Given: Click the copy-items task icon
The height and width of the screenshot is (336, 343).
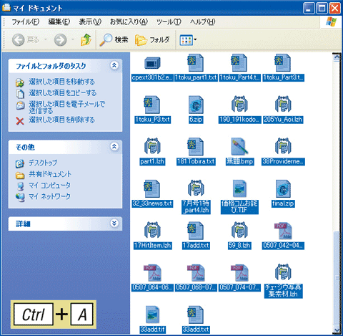Looking at the screenshot, I should 20,94.
